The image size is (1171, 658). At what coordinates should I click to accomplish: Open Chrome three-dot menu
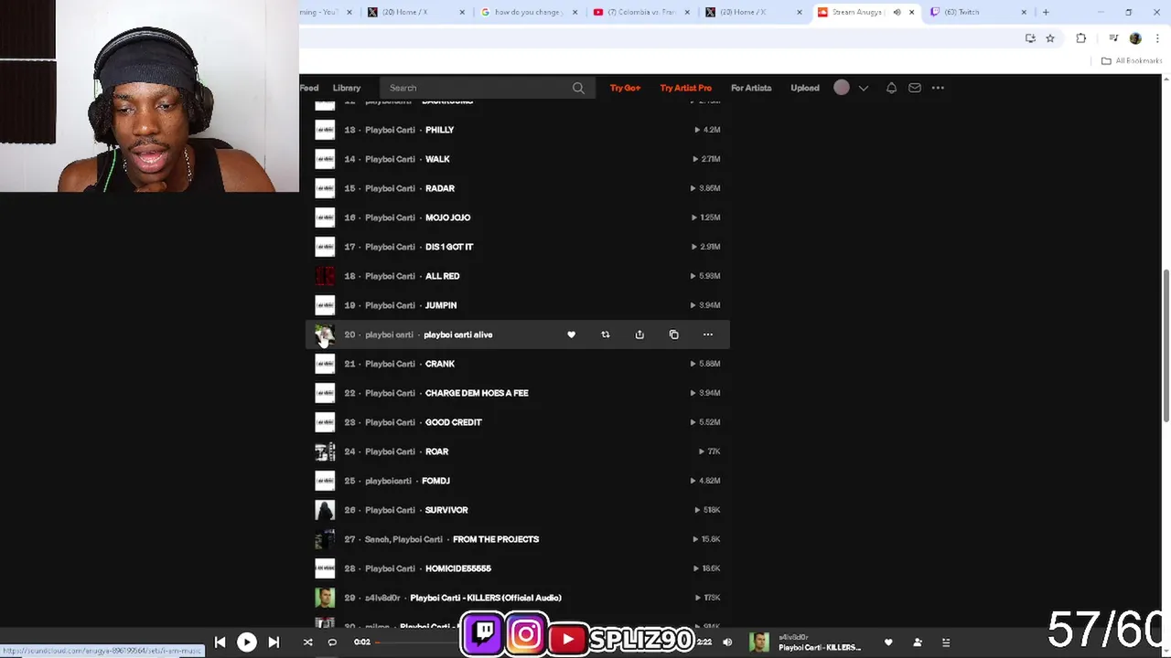1157,38
